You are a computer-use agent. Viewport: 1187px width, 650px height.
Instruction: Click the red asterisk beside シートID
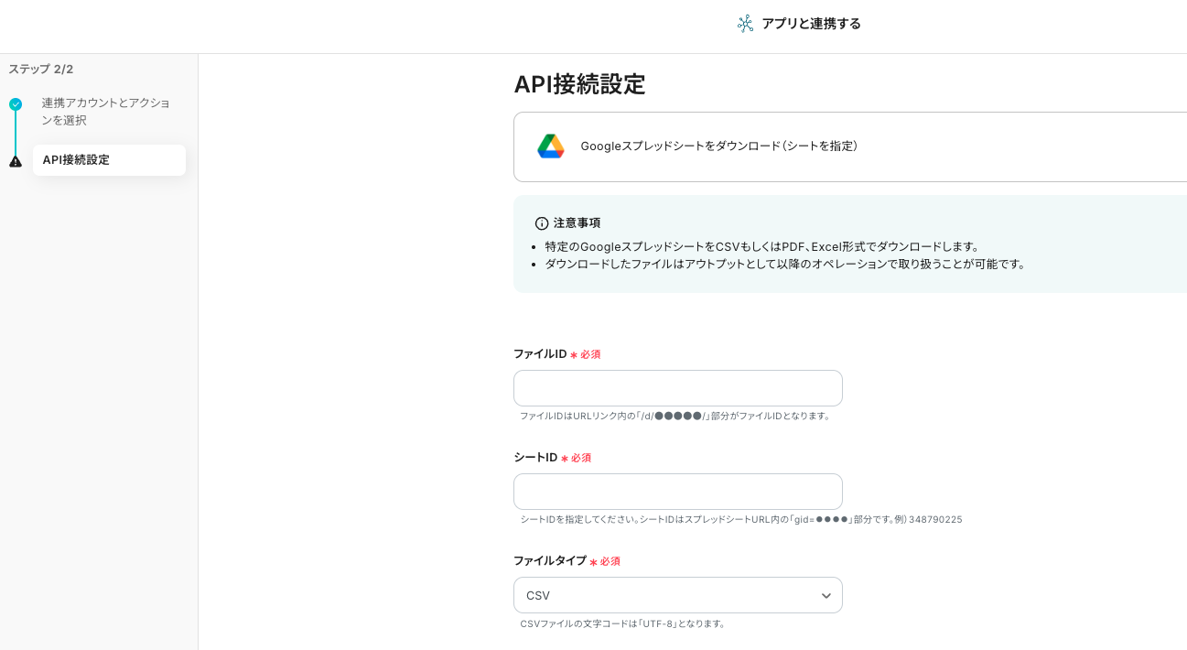pyautogui.click(x=565, y=459)
